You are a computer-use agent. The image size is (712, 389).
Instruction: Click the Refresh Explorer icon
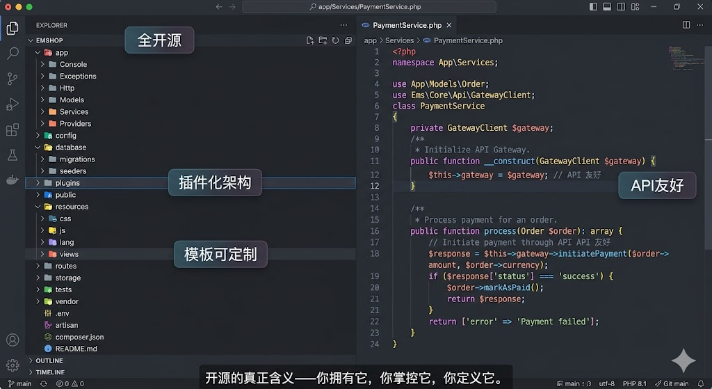336,40
